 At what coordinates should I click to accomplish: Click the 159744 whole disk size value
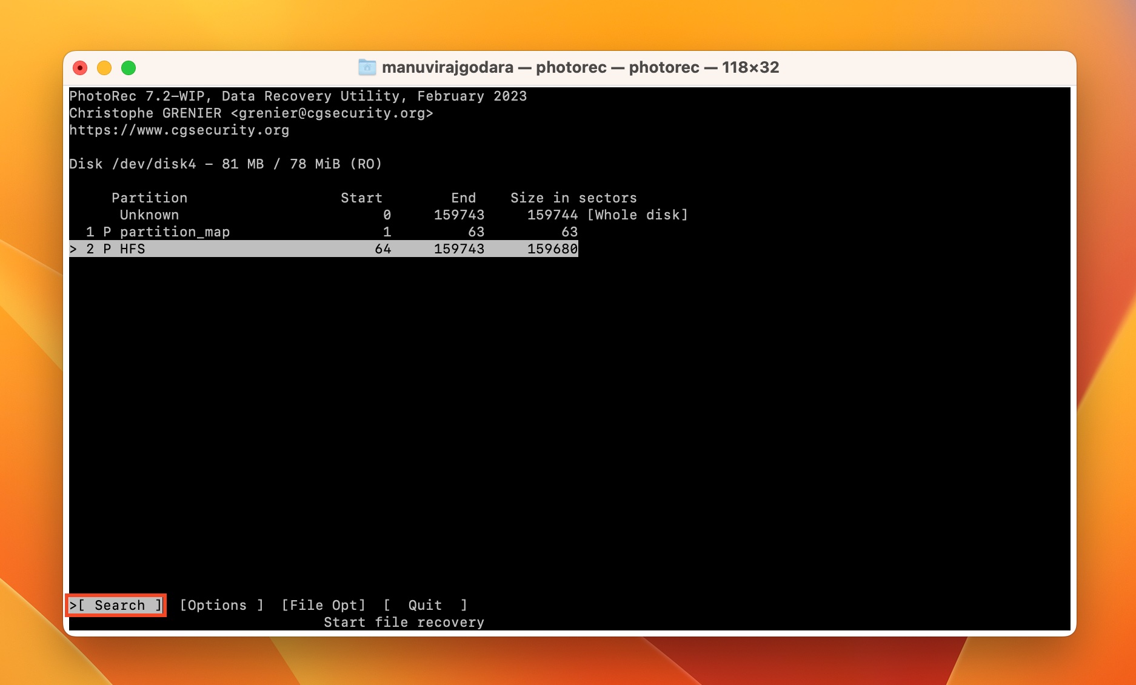tap(552, 215)
